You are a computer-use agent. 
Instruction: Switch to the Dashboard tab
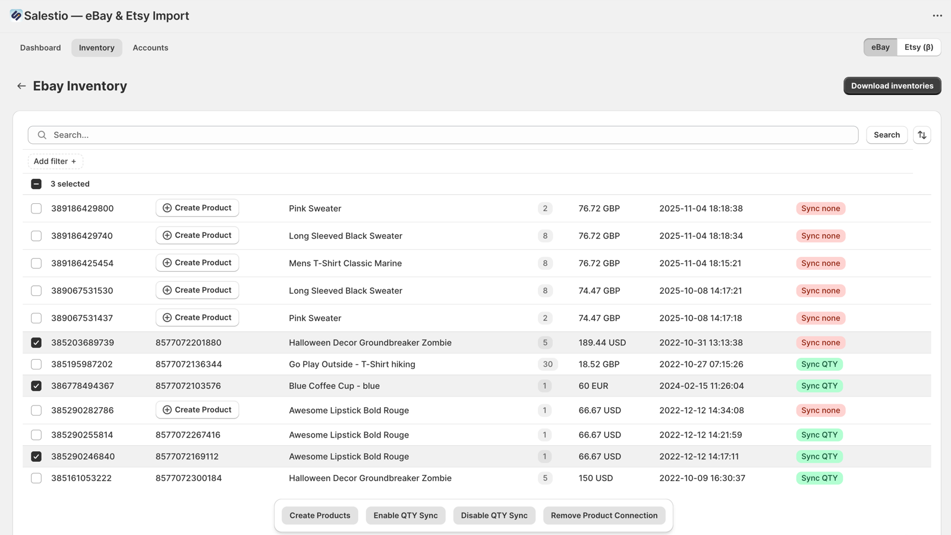pos(40,48)
